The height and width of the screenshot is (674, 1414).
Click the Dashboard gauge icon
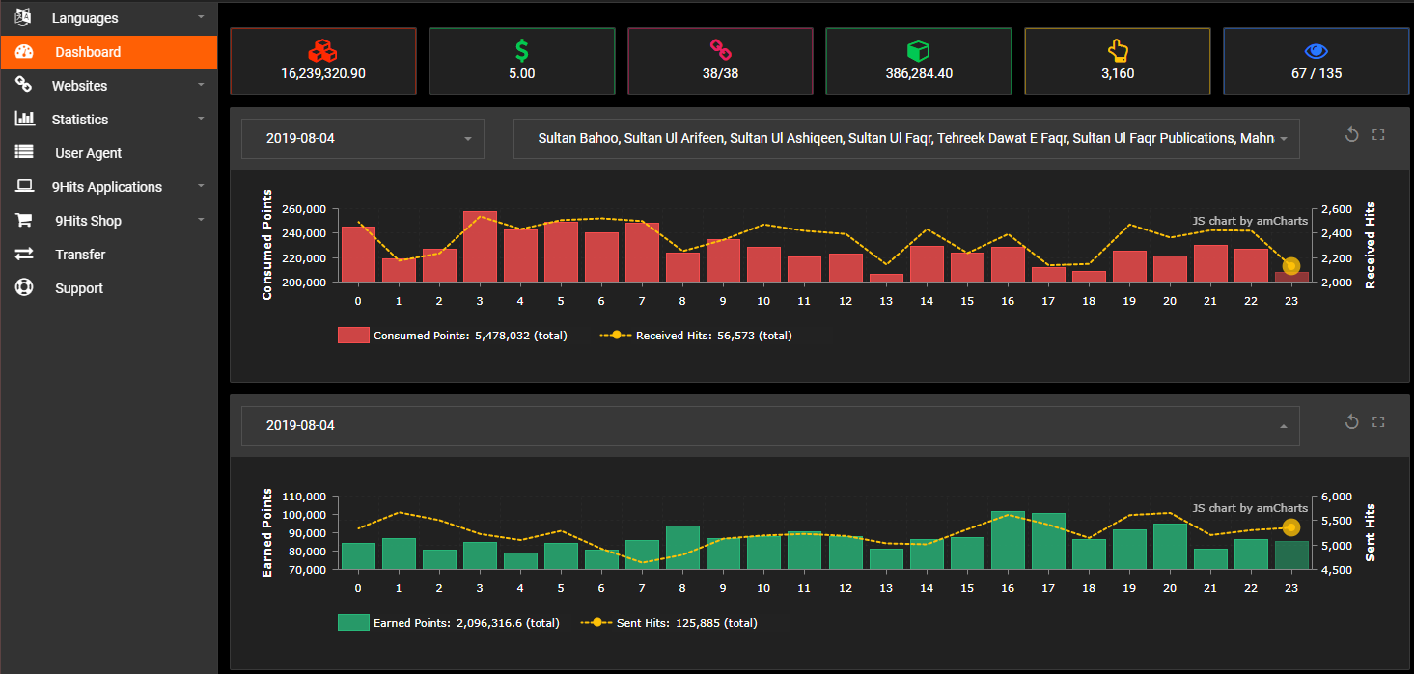pyautogui.click(x=23, y=51)
